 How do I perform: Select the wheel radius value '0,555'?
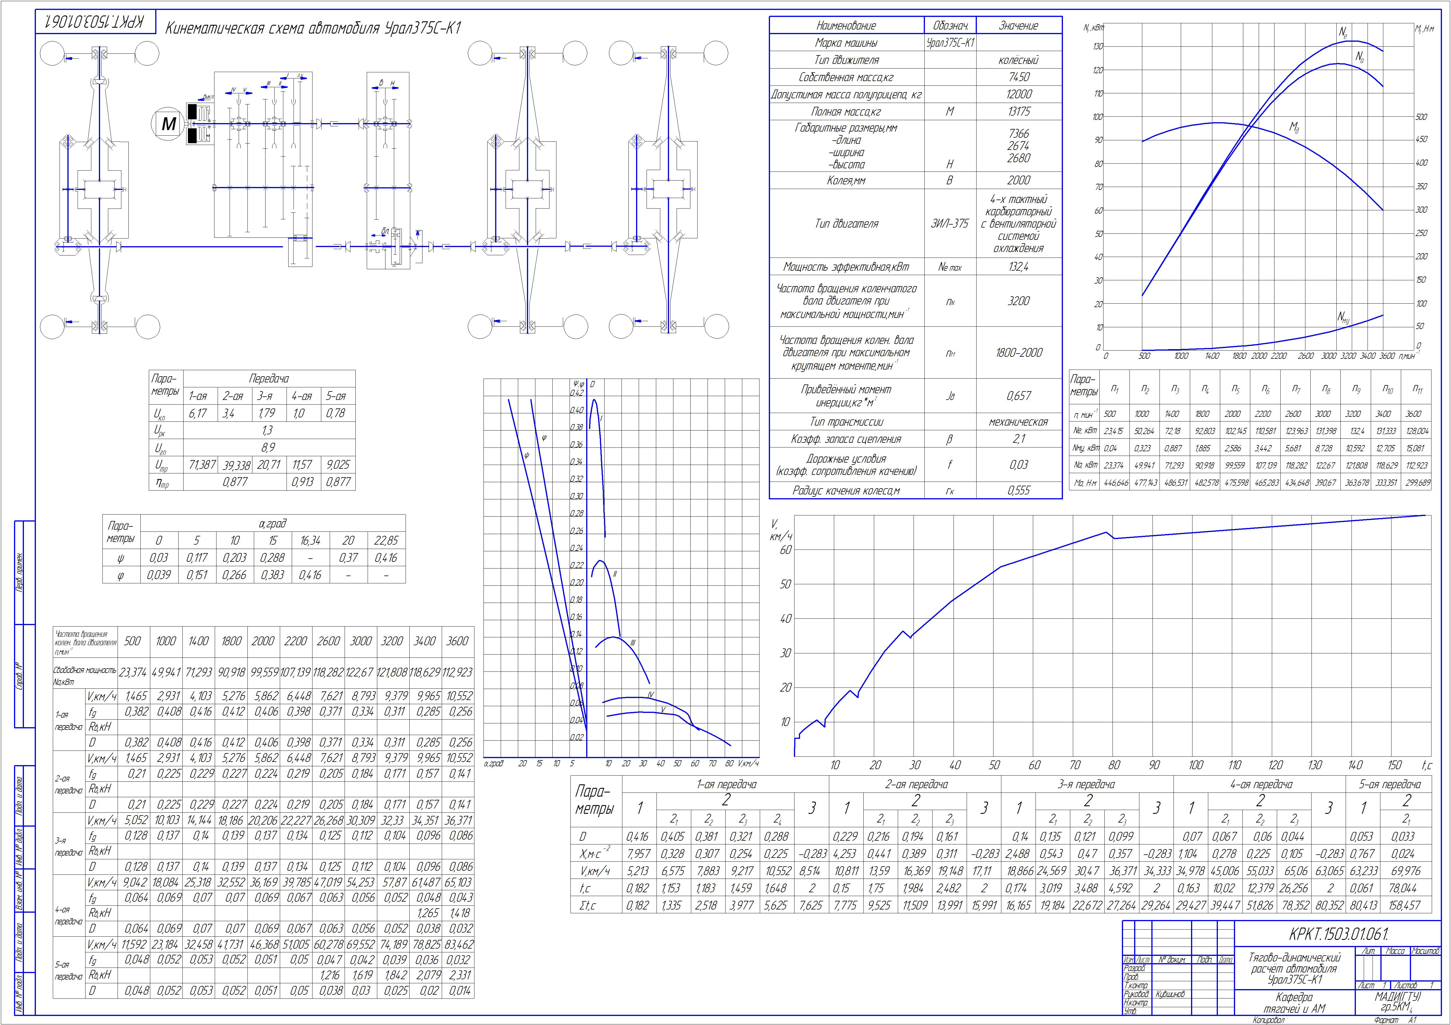click(1019, 491)
